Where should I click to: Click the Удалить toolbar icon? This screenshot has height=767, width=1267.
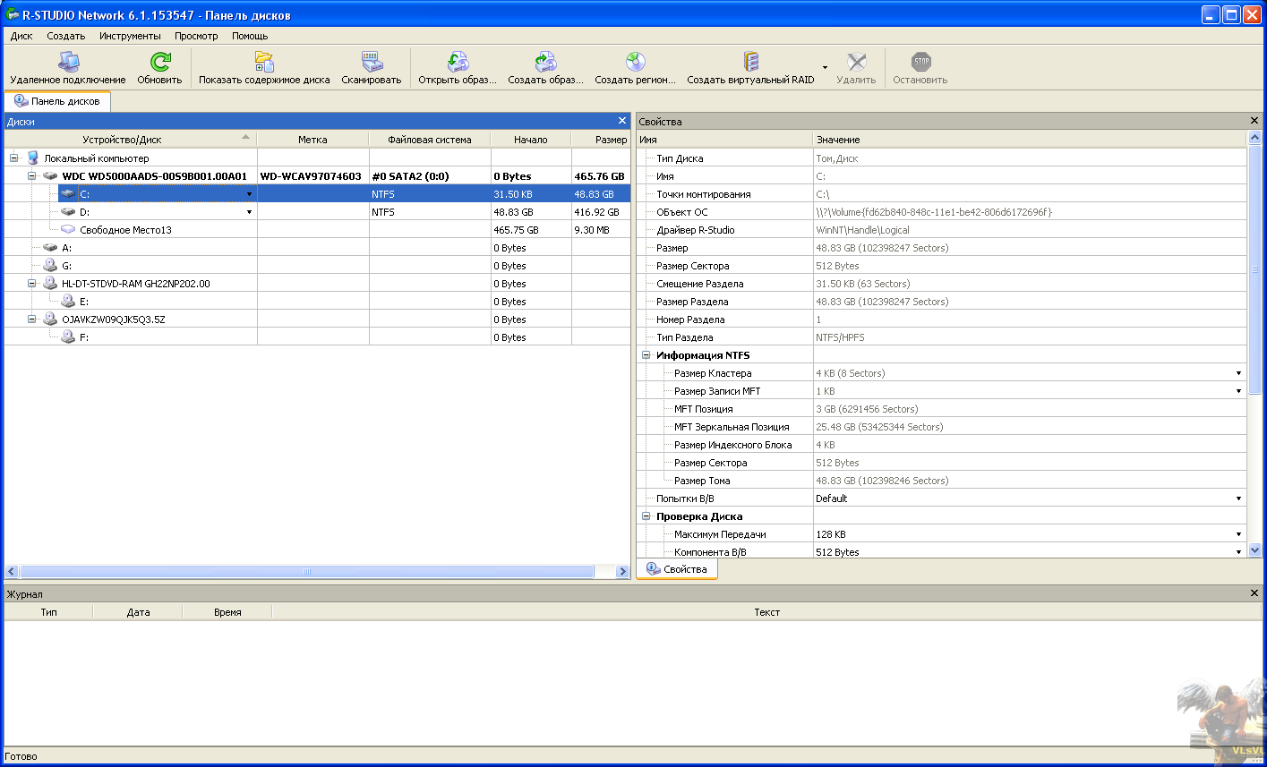tap(856, 62)
